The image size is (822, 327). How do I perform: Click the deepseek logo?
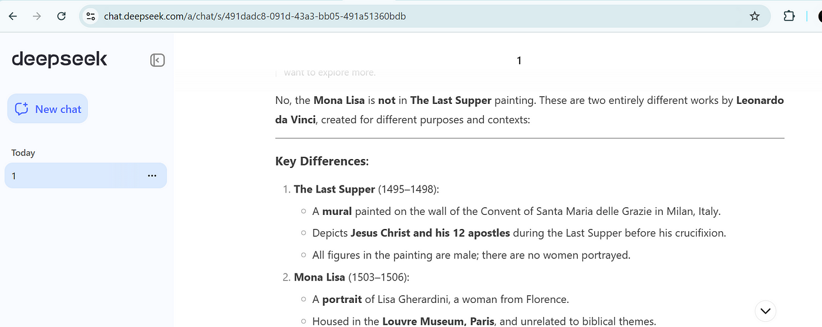tap(59, 59)
